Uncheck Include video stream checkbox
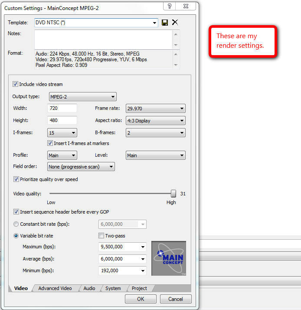 pos(16,84)
